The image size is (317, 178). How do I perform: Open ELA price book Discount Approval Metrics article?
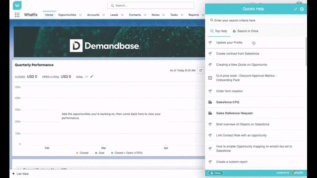tap(255, 78)
